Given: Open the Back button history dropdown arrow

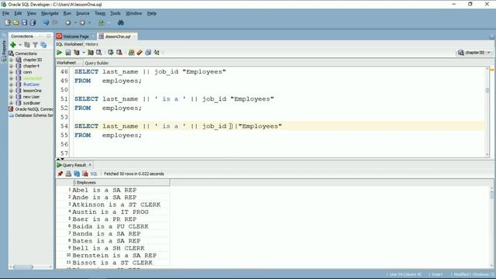Looking at the screenshot, I should pyautogui.click(x=75, y=22).
